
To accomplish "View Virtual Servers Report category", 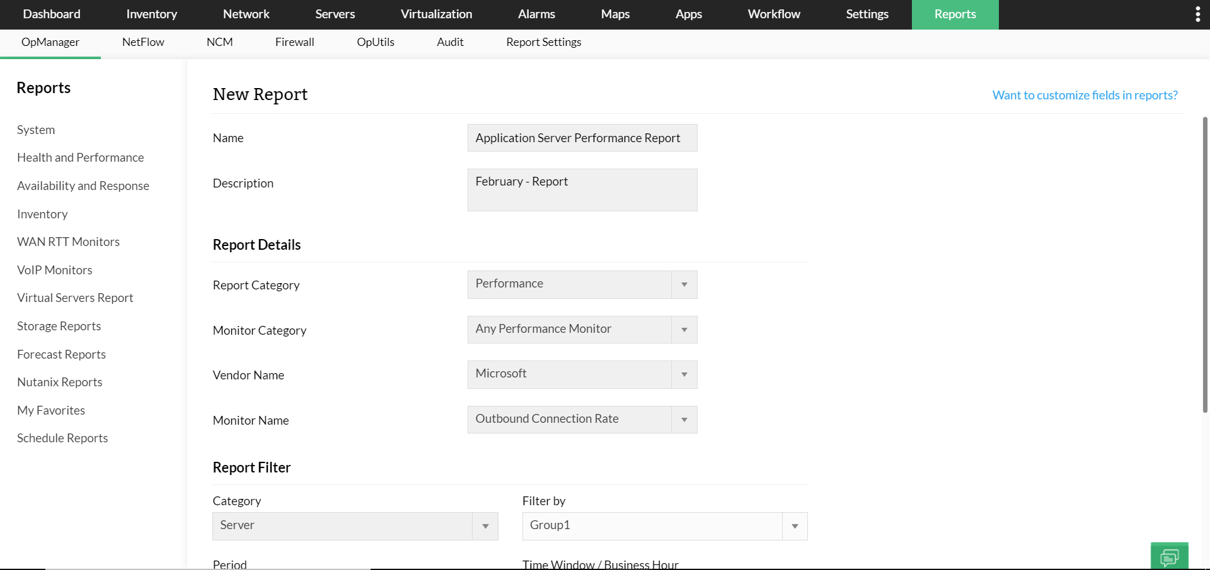I will (75, 298).
